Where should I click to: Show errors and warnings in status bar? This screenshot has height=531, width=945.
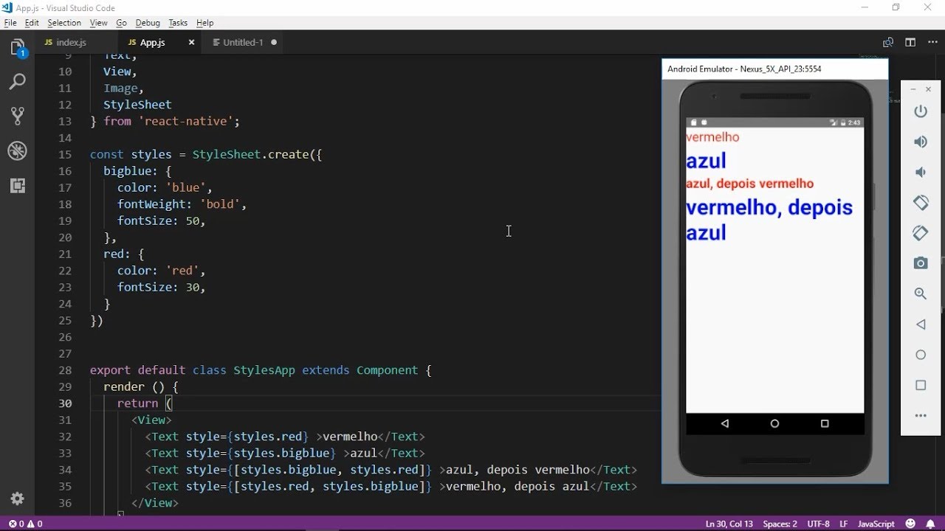[26, 524]
